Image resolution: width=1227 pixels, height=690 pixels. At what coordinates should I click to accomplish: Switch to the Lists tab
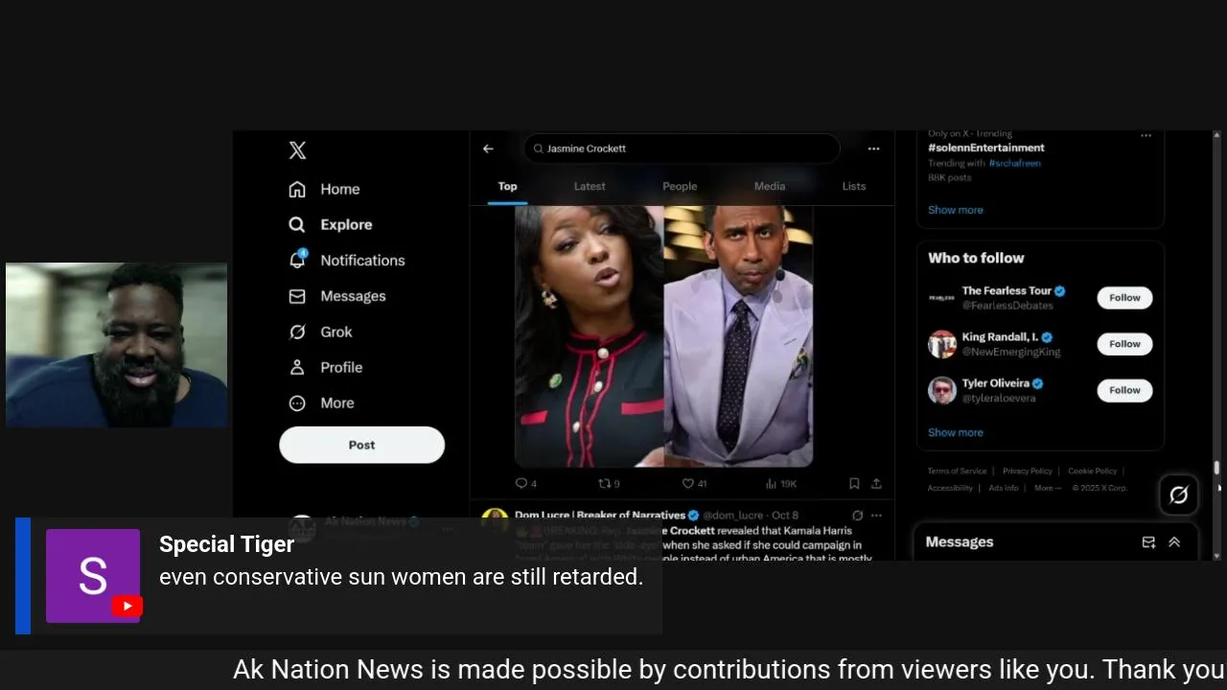(x=854, y=186)
